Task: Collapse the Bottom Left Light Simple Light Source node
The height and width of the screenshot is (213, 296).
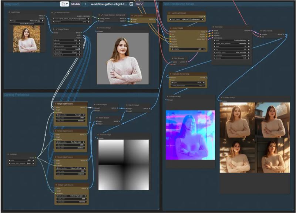Action: coord(56,157)
